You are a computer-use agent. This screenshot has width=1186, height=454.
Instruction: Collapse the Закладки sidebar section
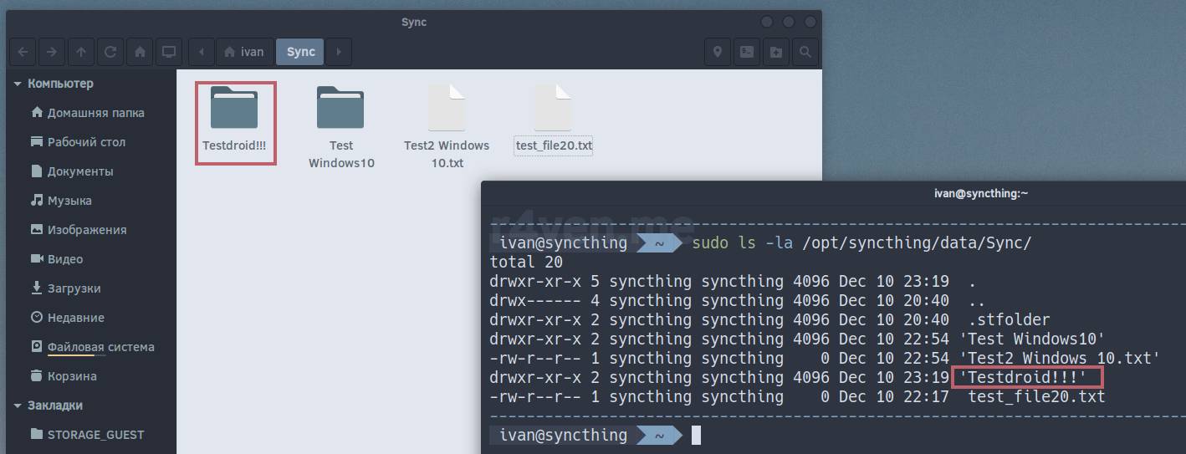coord(18,406)
